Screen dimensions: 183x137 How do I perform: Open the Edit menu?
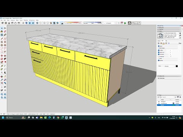point(5,20)
